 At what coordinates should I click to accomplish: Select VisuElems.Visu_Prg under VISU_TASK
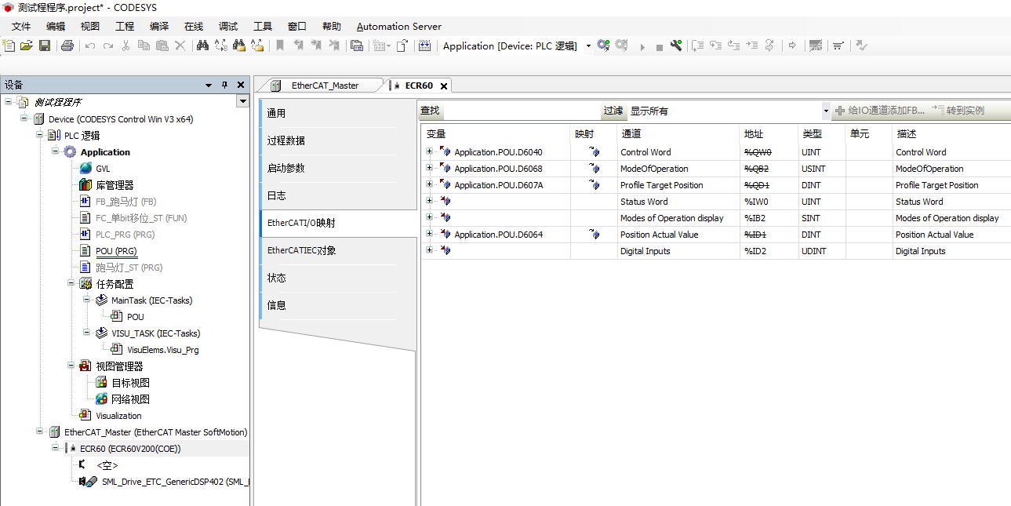(162, 350)
